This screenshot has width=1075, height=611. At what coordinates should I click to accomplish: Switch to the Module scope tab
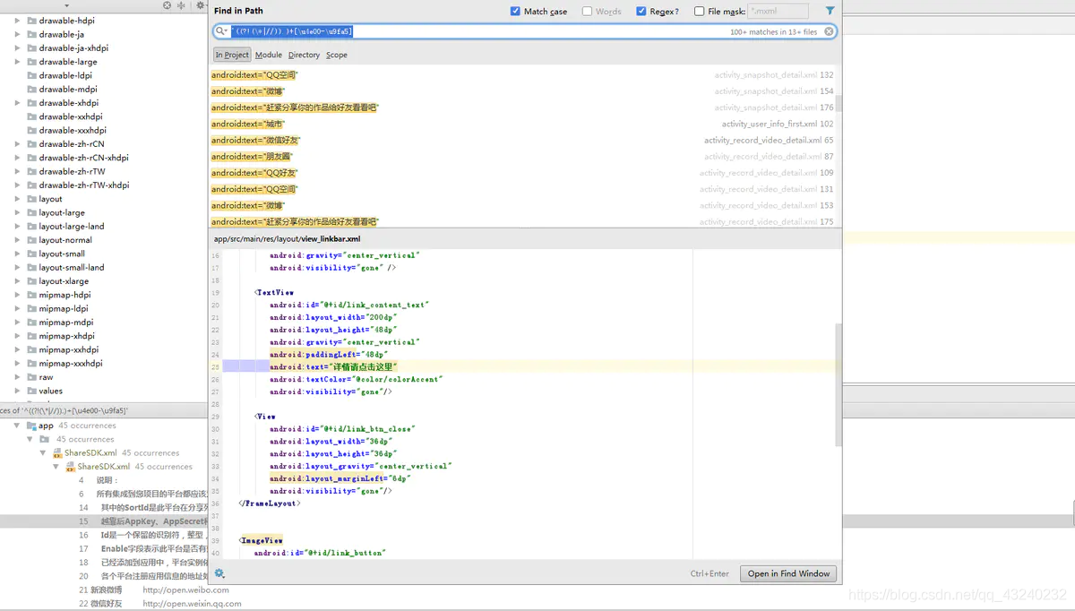269,55
